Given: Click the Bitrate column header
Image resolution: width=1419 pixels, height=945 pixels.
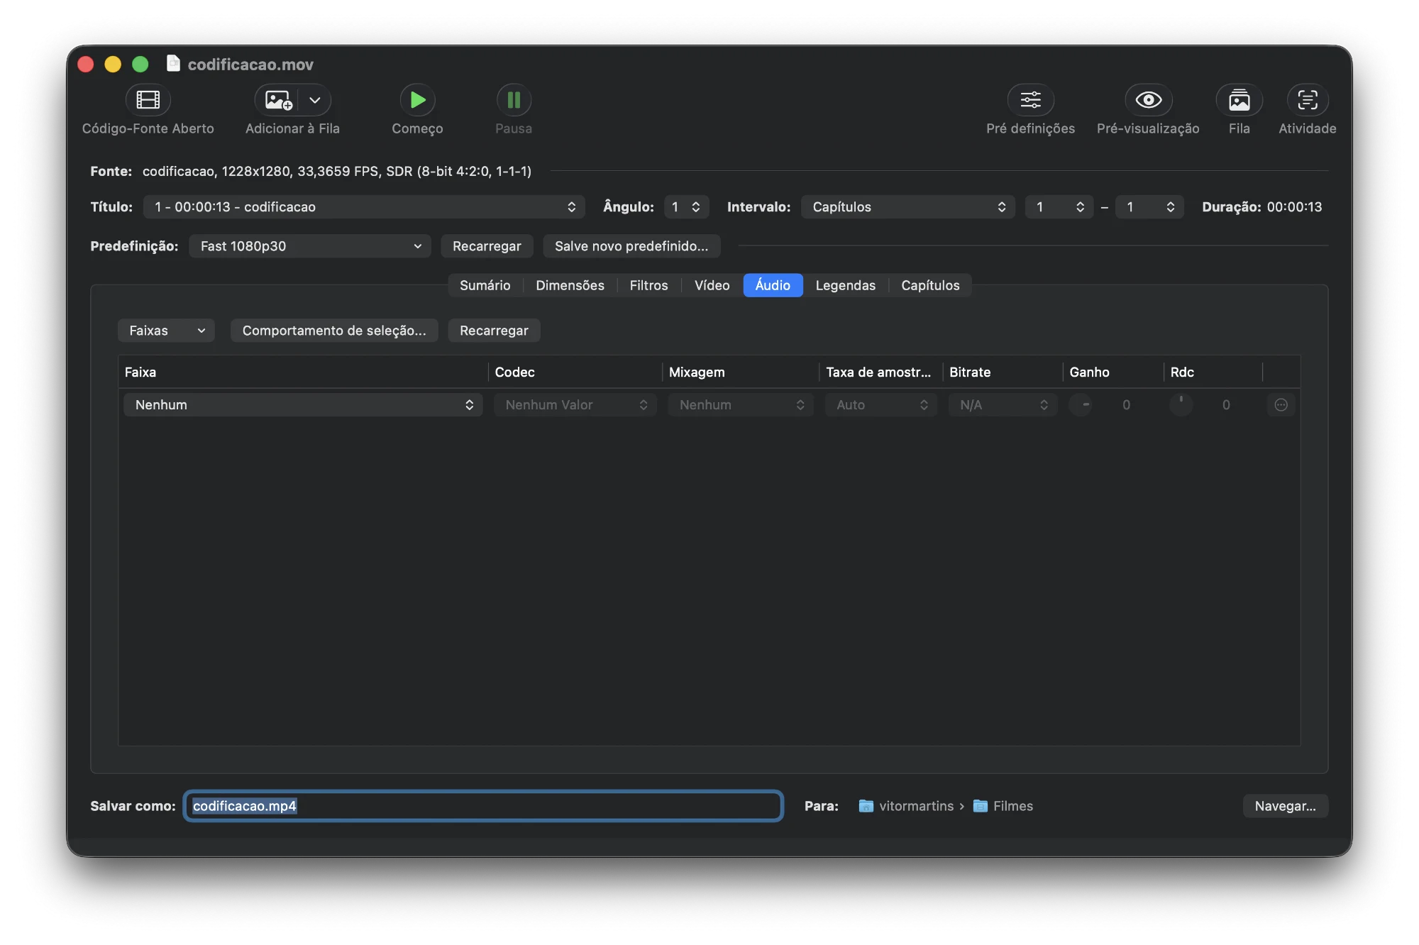Looking at the screenshot, I should (1003, 372).
